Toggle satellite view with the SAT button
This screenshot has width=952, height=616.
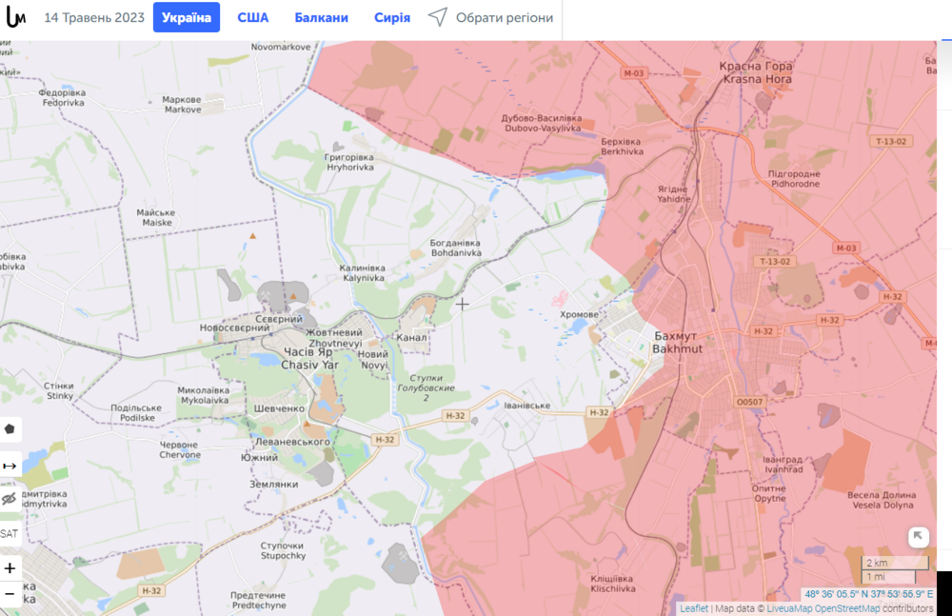9,532
